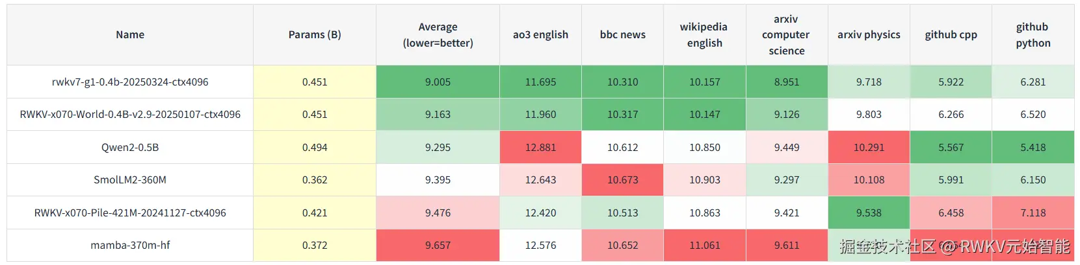Click the wikipedia english column header
This screenshot has height=265, width=1080.
704,35
